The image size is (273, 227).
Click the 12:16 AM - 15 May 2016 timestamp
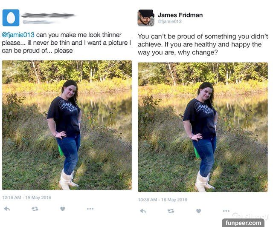[x=26, y=198]
